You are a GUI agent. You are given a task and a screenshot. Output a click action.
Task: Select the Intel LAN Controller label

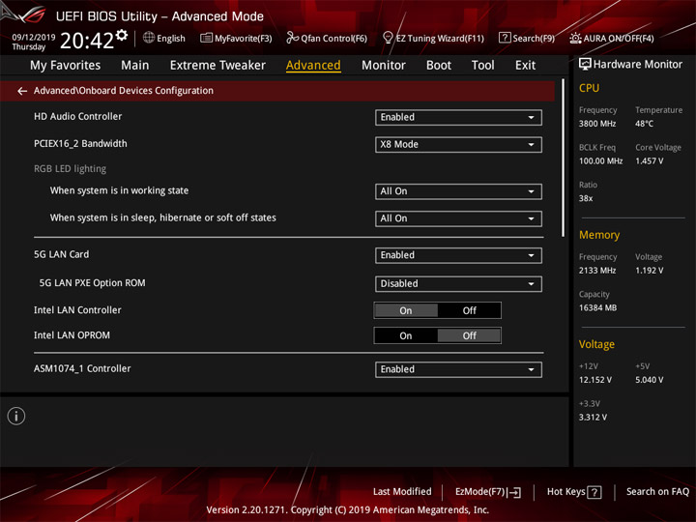tap(77, 310)
